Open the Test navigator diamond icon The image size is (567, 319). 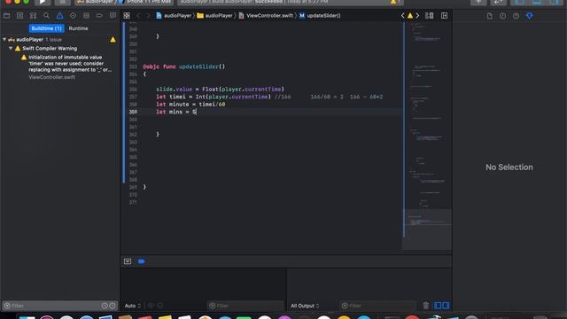coord(73,16)
